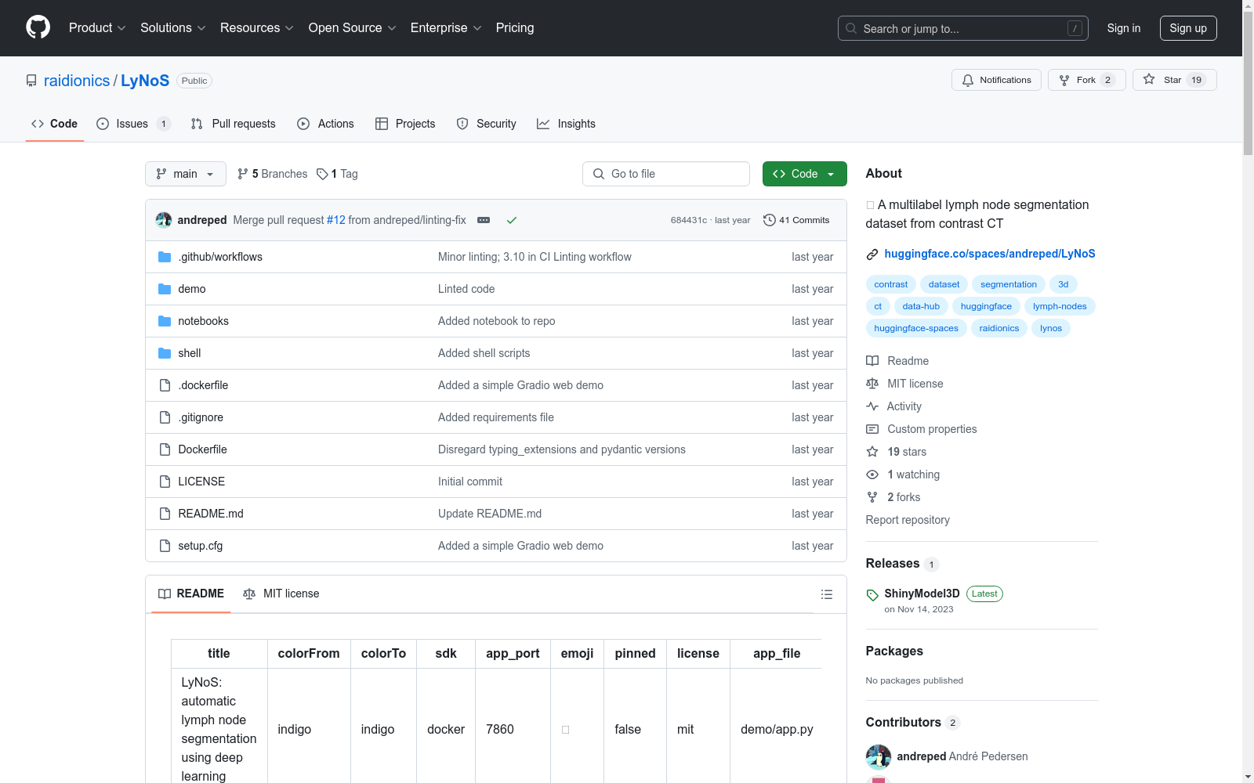Switch to the Projects tab
Screen dimensions: 1254x783
(405, 124)
